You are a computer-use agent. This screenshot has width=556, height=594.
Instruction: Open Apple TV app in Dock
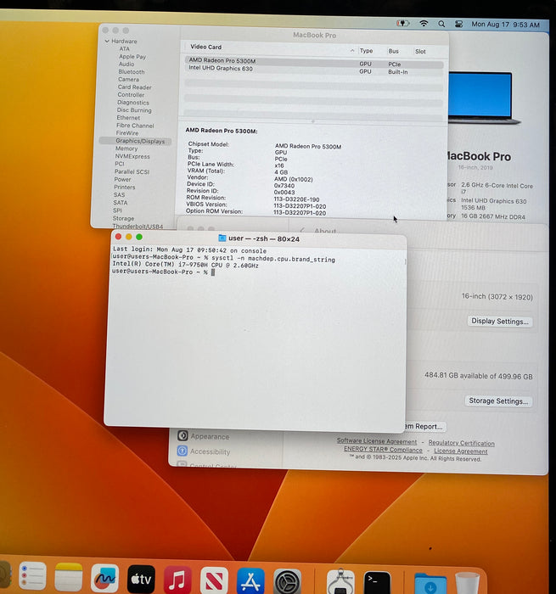tap(141, 579)
